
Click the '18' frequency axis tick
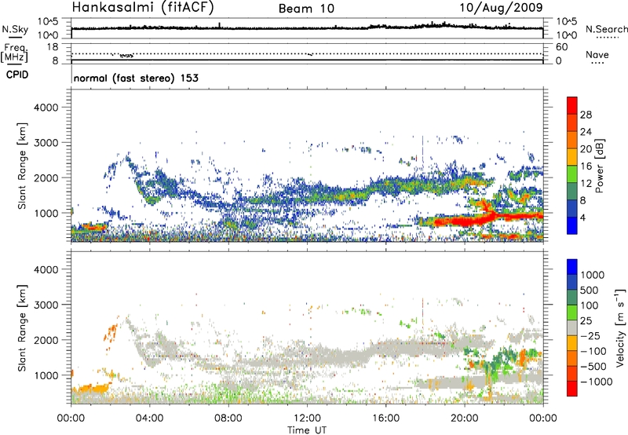[x=53, y=47]
